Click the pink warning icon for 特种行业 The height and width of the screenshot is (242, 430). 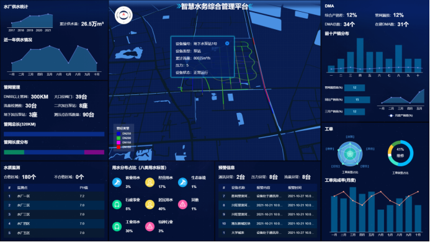(150, 226)
